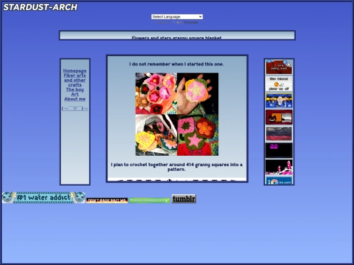Viewport: 354px width, 265px height.
Task: Open the Select Language dropdown
Action: pyautogui.click(x=177, y=16)
